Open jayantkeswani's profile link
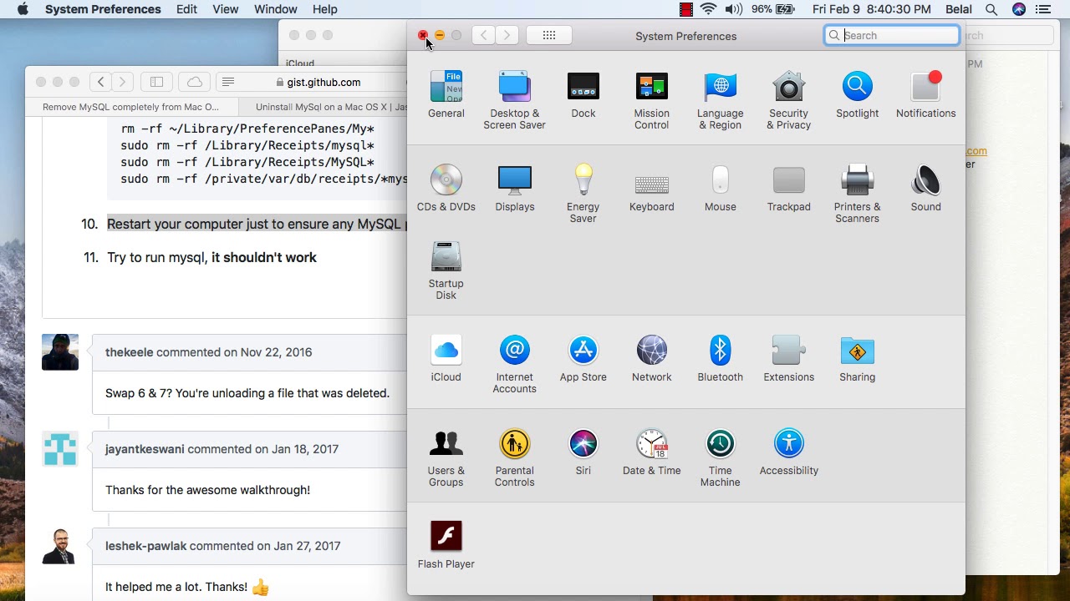Screen dimensions: 1070x601 (145, 449)
